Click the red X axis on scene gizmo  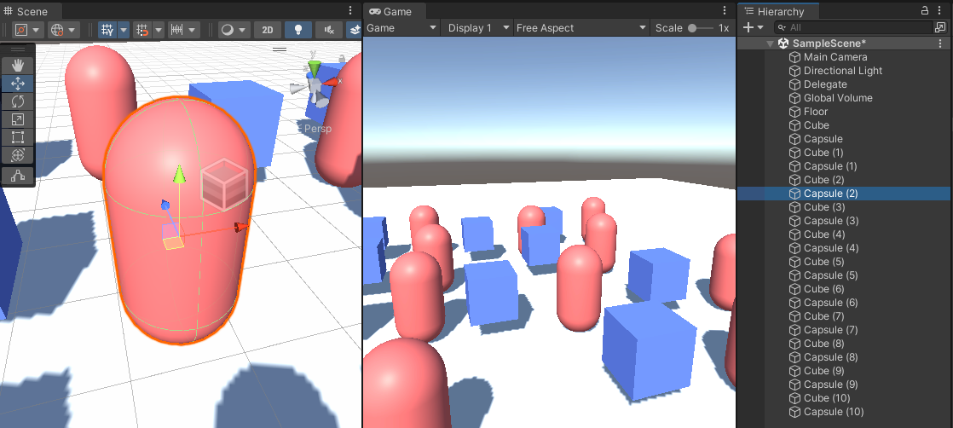tap(332, 82)
